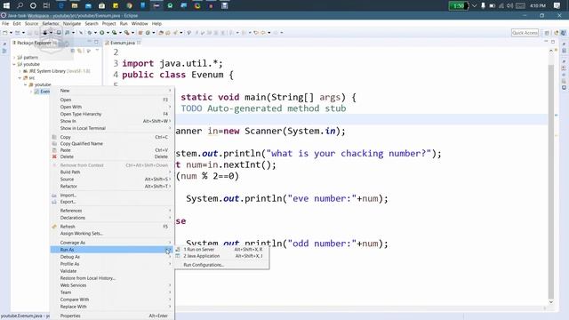Open the Package Explorer view menu arrow

pyautogui.click(x=97, y=51)
